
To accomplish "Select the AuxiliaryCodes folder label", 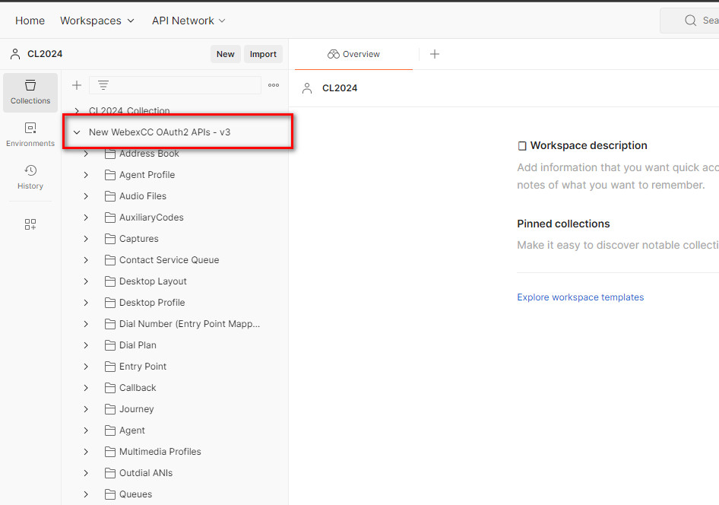I will tap(151, 218).
